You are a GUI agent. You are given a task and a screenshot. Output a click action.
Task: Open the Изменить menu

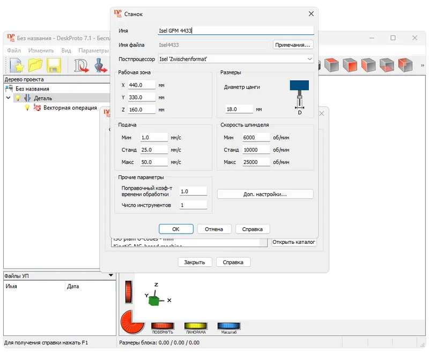[41, 50]
